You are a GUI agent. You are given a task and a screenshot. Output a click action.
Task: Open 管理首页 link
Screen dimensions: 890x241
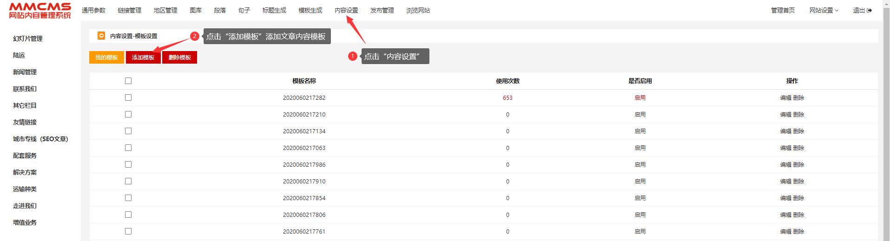tap(783, 11)
